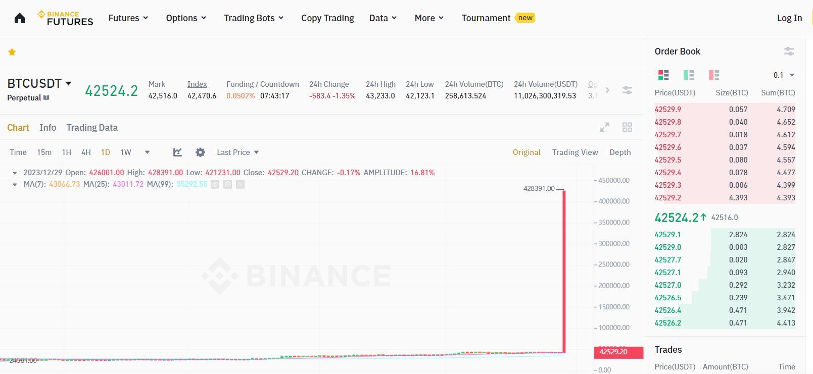The width and height of the screenshot is (813, 374).
Task: Expand the Data menu
Action: click(383, 18)
